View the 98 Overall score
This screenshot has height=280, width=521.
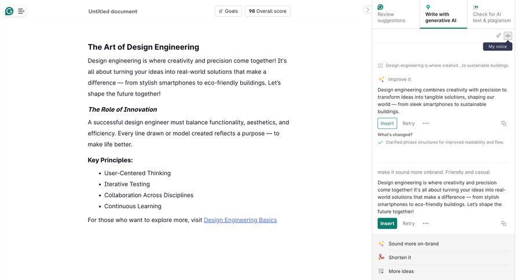pyautogui.click(x=267, y=11)
